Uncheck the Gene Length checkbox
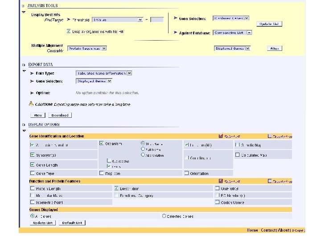321x241 pixels. (x=32, y=164)
